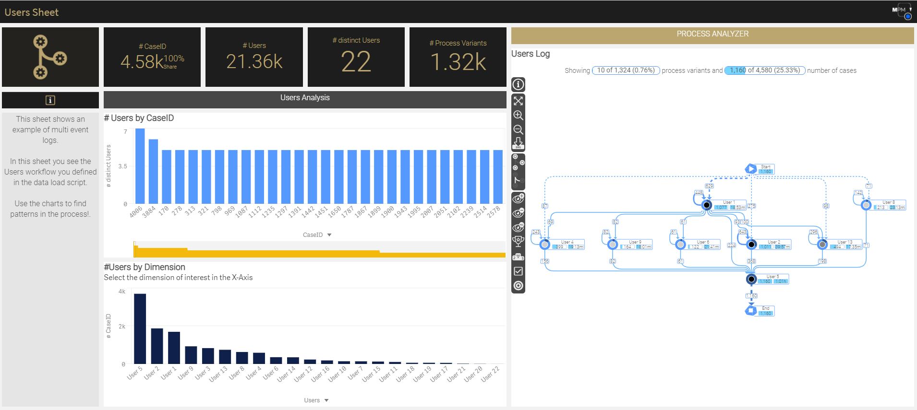Open the process analyzer info icon

point(518,85)
